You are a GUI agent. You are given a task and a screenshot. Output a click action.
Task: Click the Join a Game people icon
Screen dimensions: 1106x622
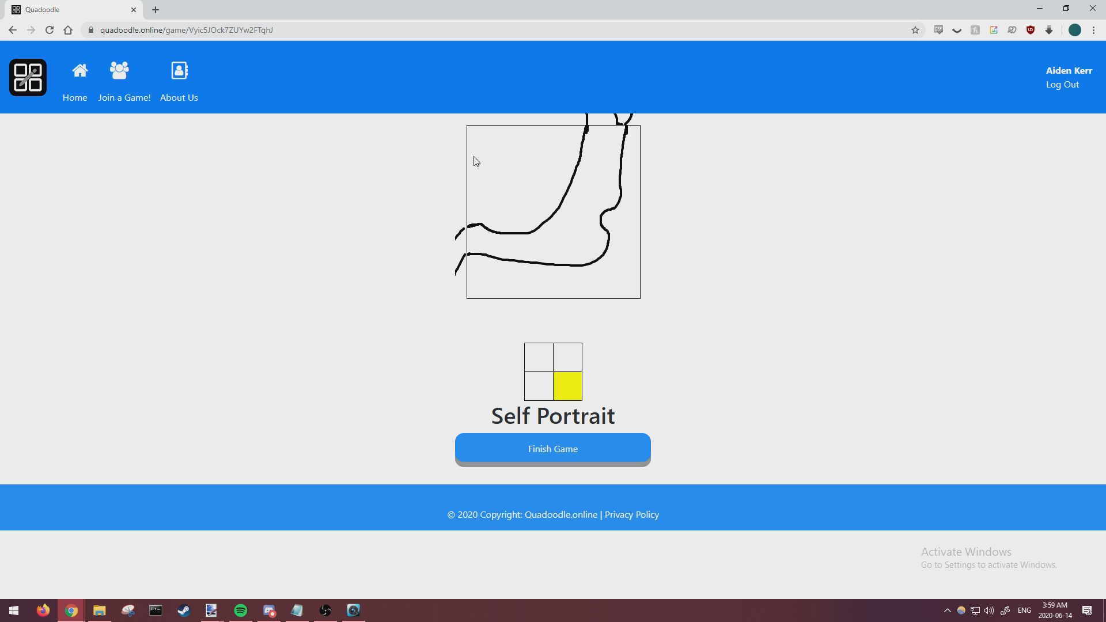coord(119,71)
